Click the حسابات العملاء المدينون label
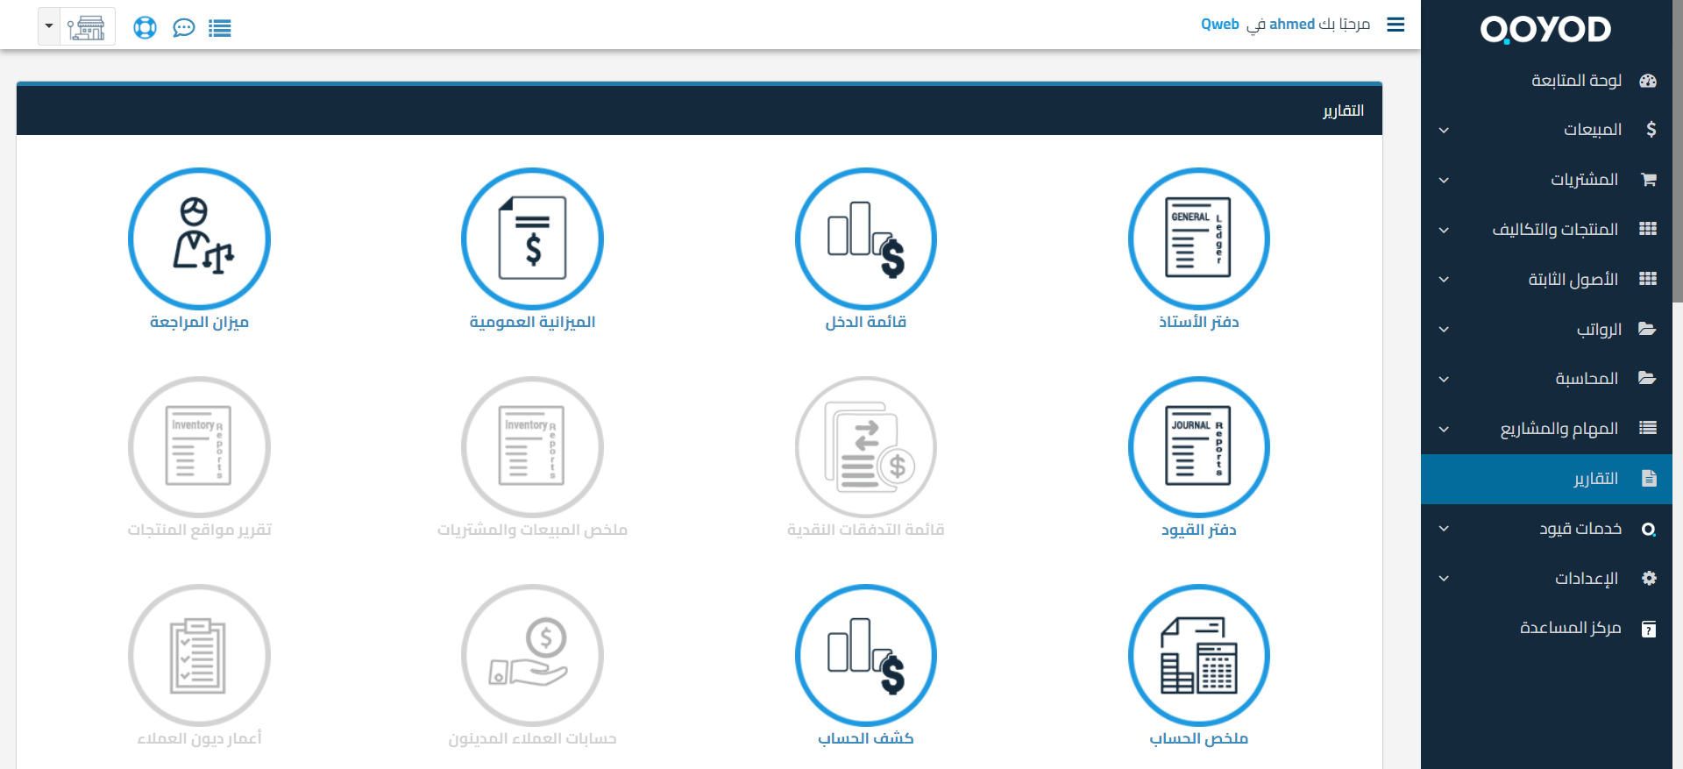The height and width of the screenshot is (769, 1683). [x=532, y=738]
